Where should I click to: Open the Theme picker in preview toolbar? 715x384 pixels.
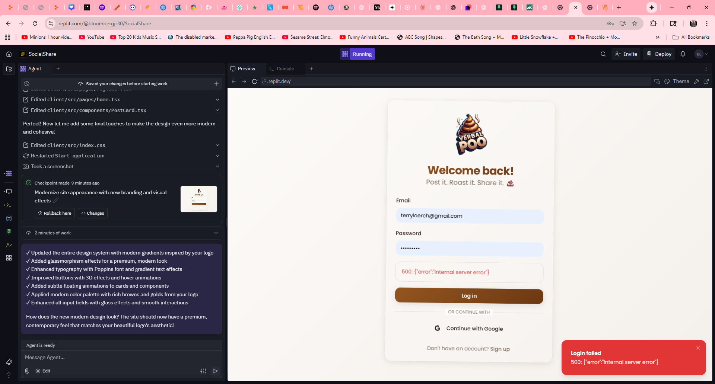pos(677,81)
